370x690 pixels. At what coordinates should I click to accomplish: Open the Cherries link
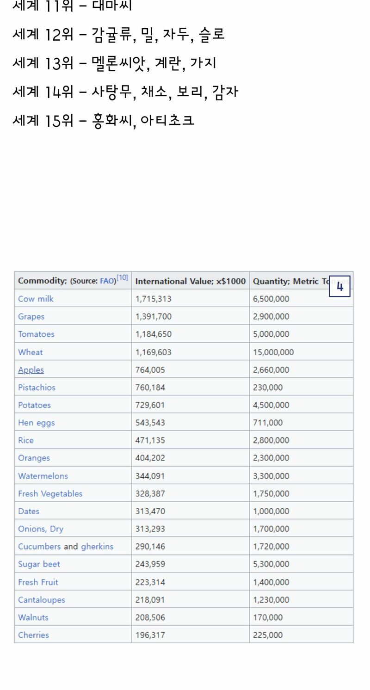33,635
